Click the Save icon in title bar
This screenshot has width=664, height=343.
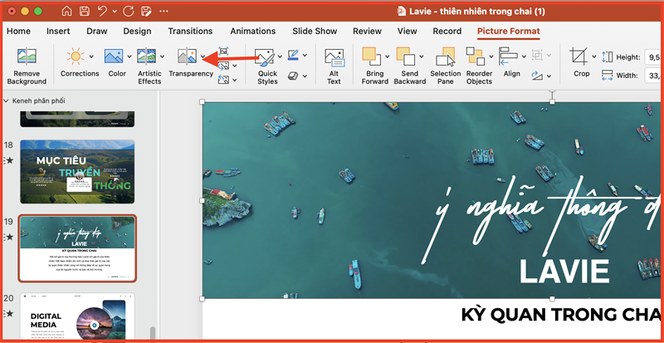pos(86,12)
